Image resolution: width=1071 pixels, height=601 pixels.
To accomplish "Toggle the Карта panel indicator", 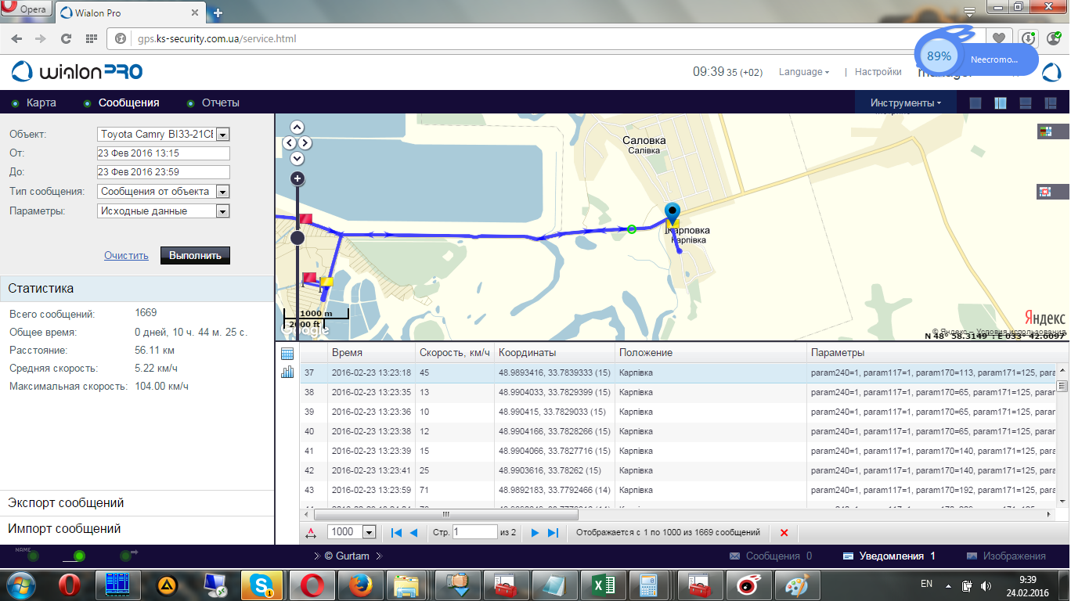I will pos(15,103).
